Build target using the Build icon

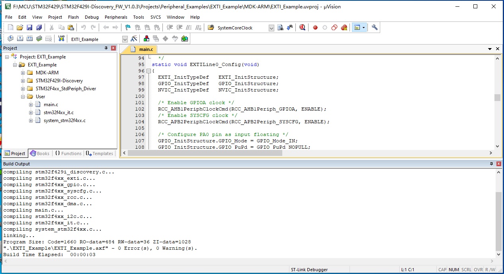coord(20,39)
